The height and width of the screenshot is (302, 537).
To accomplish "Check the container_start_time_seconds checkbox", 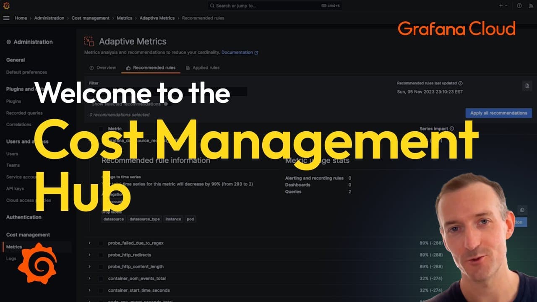I will click(101, 290).
